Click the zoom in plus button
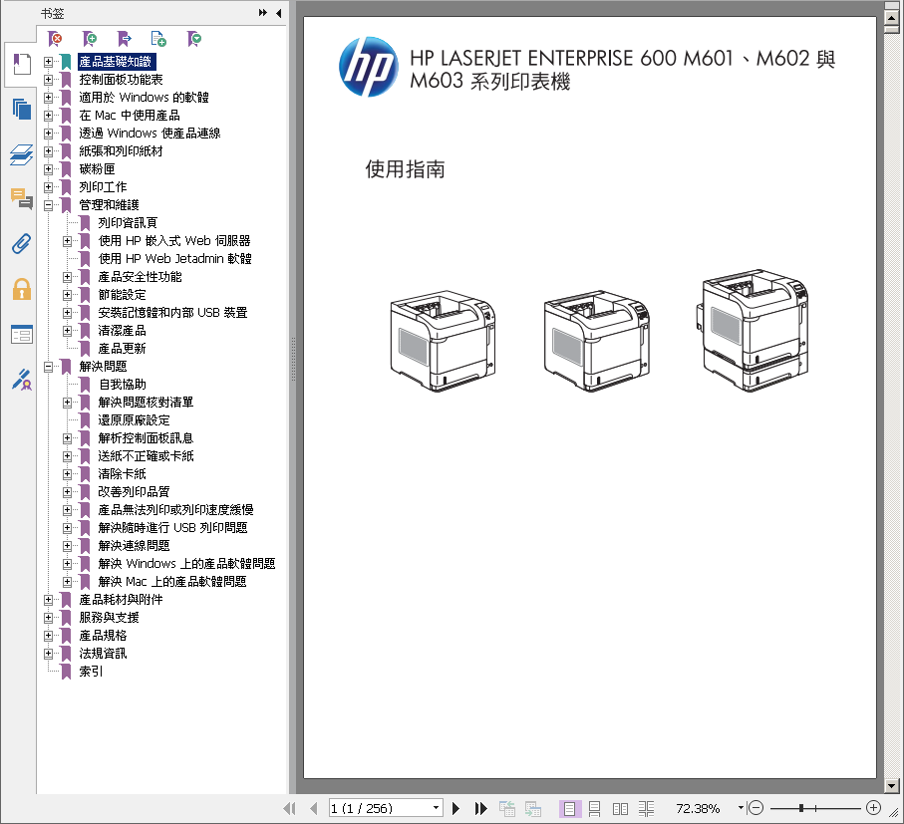 tap(873, 808)
